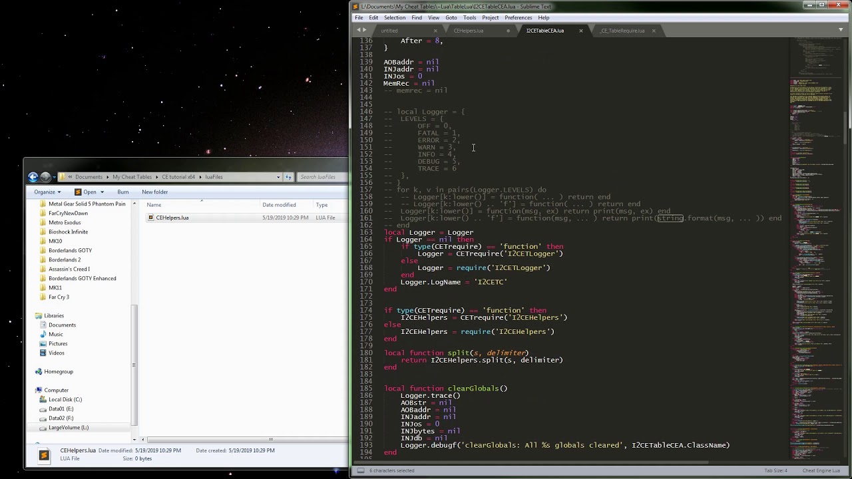
Task: Go back in Explorer window
Action: pos(33,177)
